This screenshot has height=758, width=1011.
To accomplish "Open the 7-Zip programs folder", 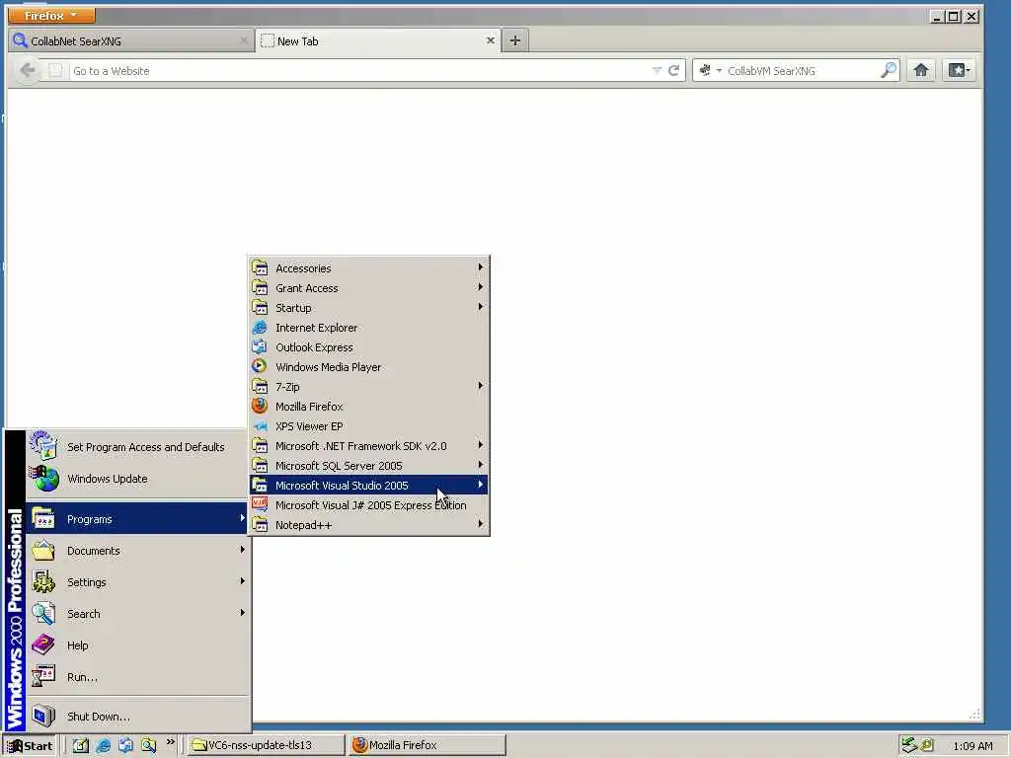I will pyautogui.click(x=369, y=387).
